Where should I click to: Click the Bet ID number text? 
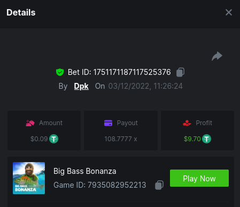coord(132,72)
